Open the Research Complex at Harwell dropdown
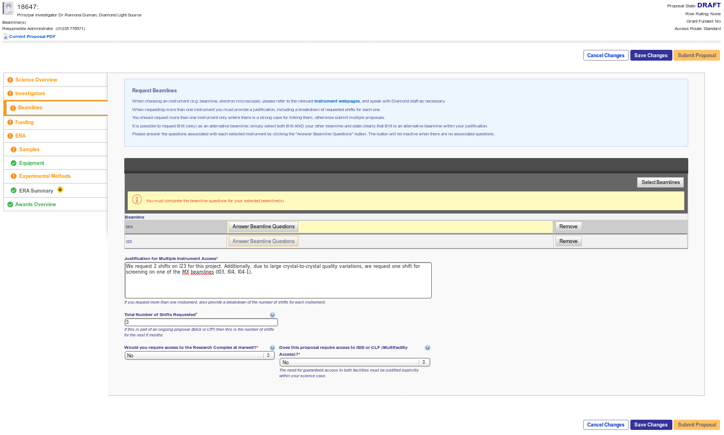Viewport: 724px width, 435px height. pyautogui.click(x=200, y=356)
